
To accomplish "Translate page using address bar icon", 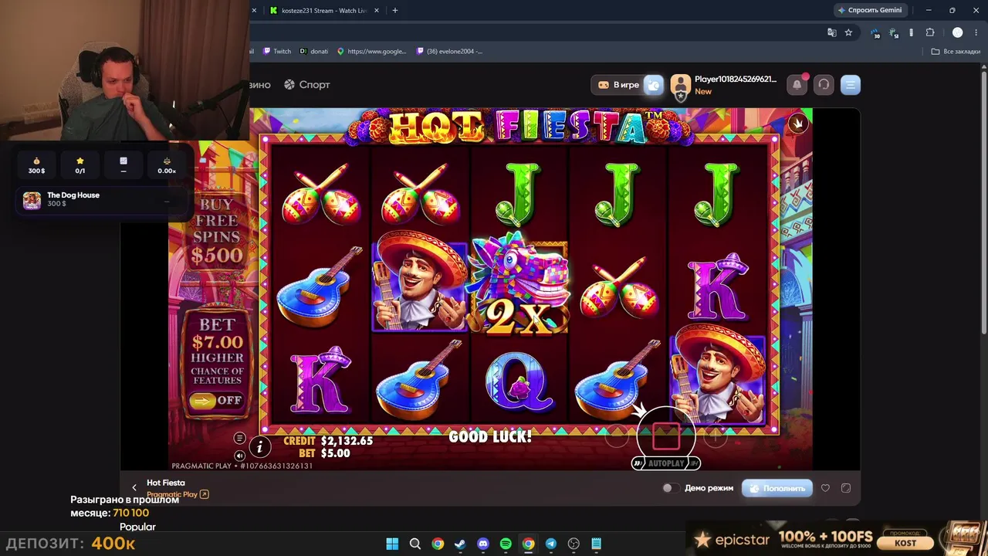I will pos(831,32).
